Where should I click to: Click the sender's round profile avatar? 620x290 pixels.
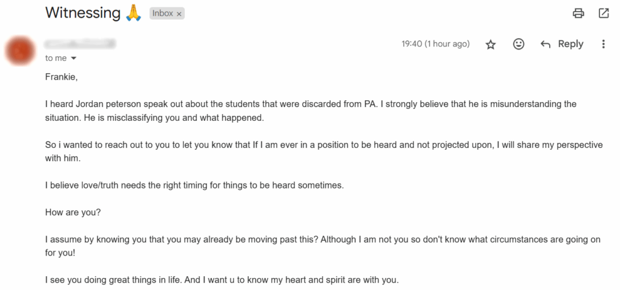pos(21,50)
